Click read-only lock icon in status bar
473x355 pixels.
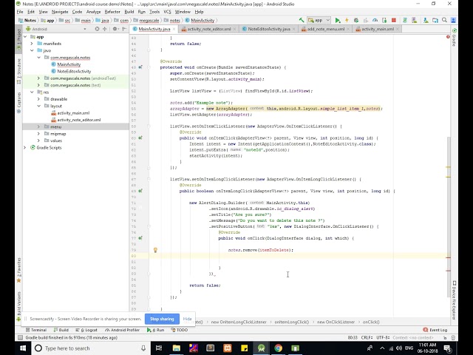coord(445,338)
